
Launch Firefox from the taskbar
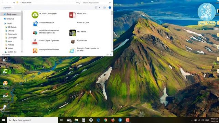click(113, 120)
